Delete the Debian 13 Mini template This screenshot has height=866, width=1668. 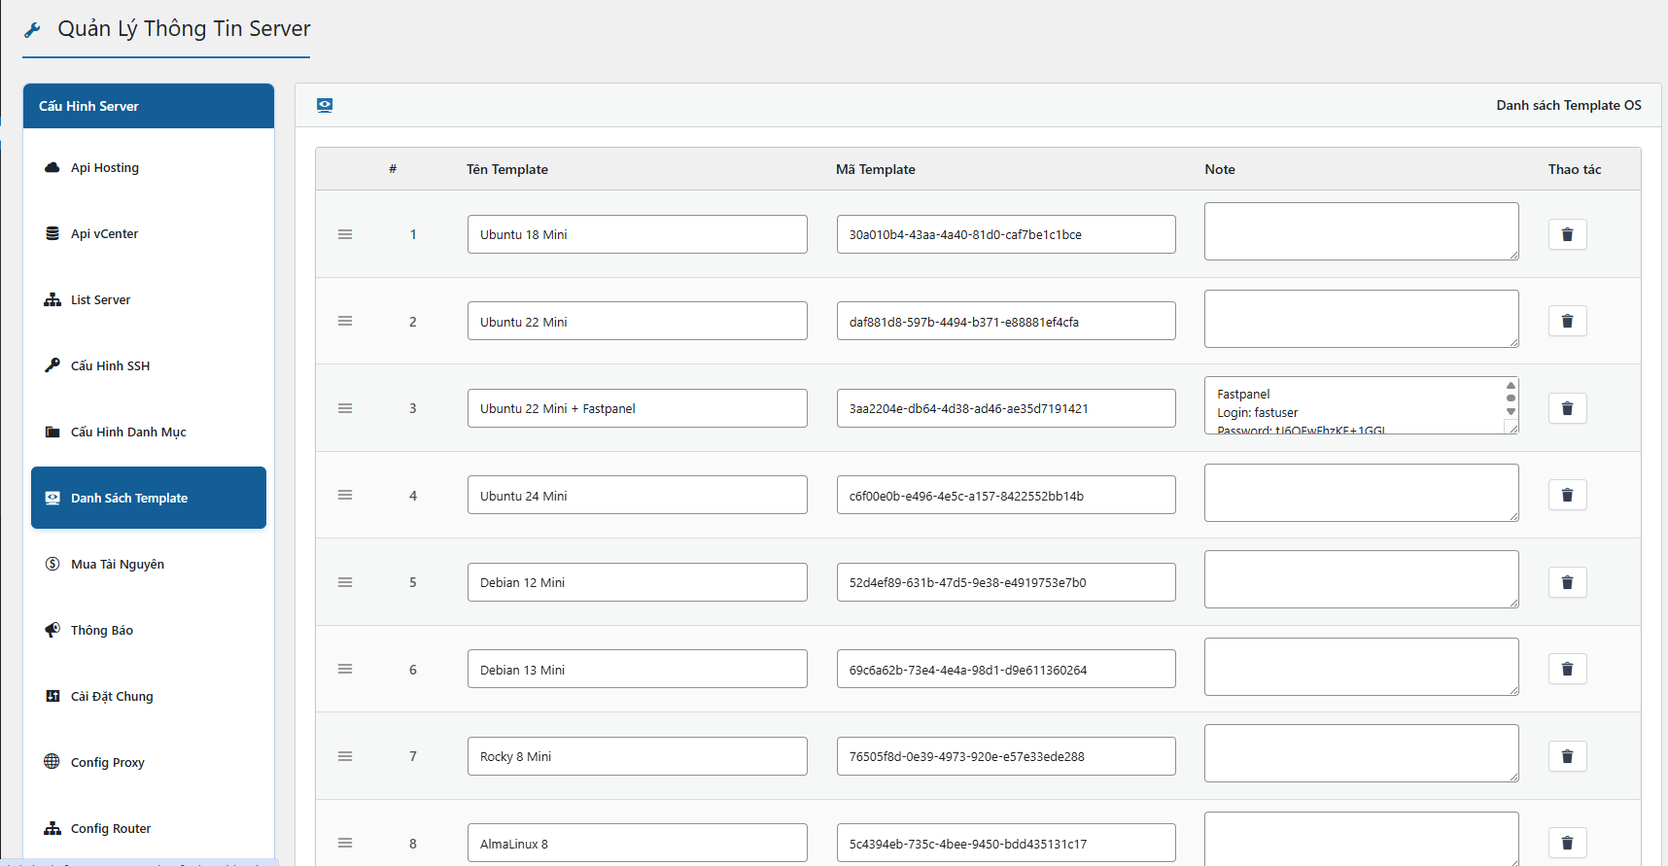point(1567,669)
